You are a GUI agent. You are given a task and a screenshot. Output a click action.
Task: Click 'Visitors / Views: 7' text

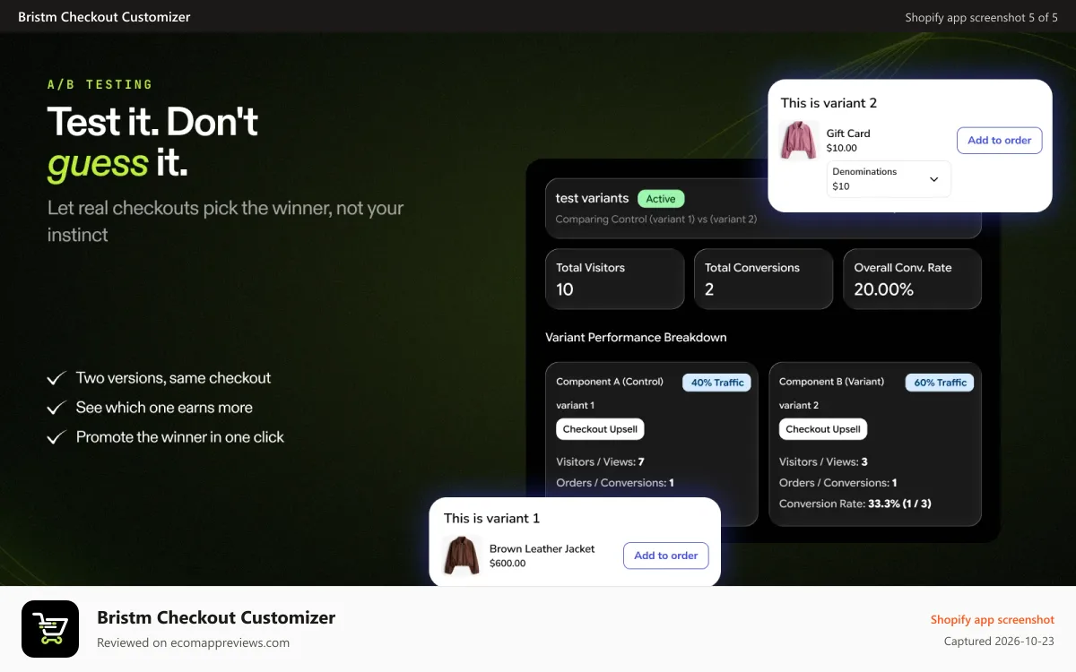(600, 462)
